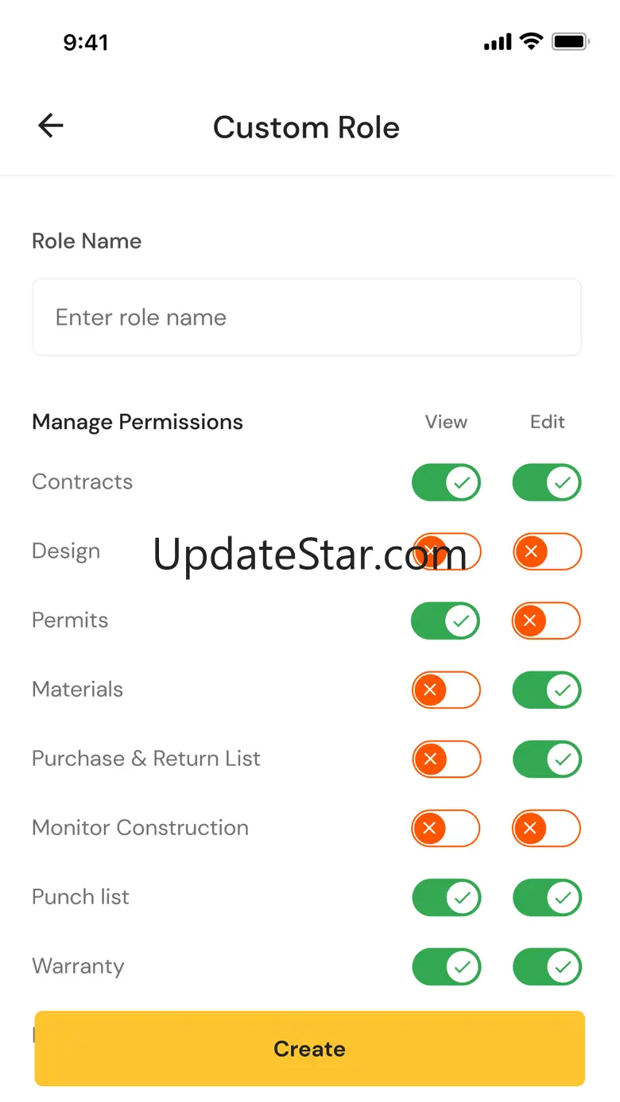Disable Edit for Purchase & Return List
The image size is (620, 1102).
click(547, 760)
